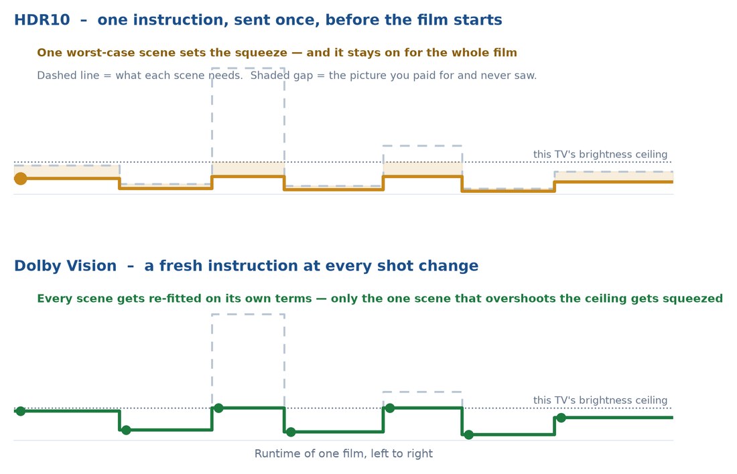
Task: Click the Dolby Vision section heading
Action: coord(247,266)
